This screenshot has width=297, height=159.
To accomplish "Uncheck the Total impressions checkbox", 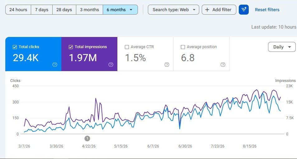I will [71, 47].
